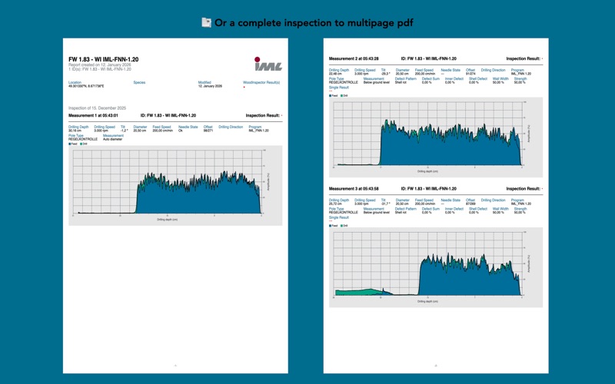
Task: Click Program value 'IML_FNN 1.20' in Measurement 1
Action: 259,131
